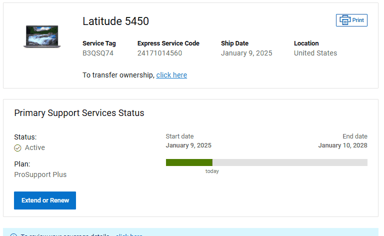Click the gray remaining portion of warranty bar
The width and height of the screenshot is (384, 236).
coord(290,162)
